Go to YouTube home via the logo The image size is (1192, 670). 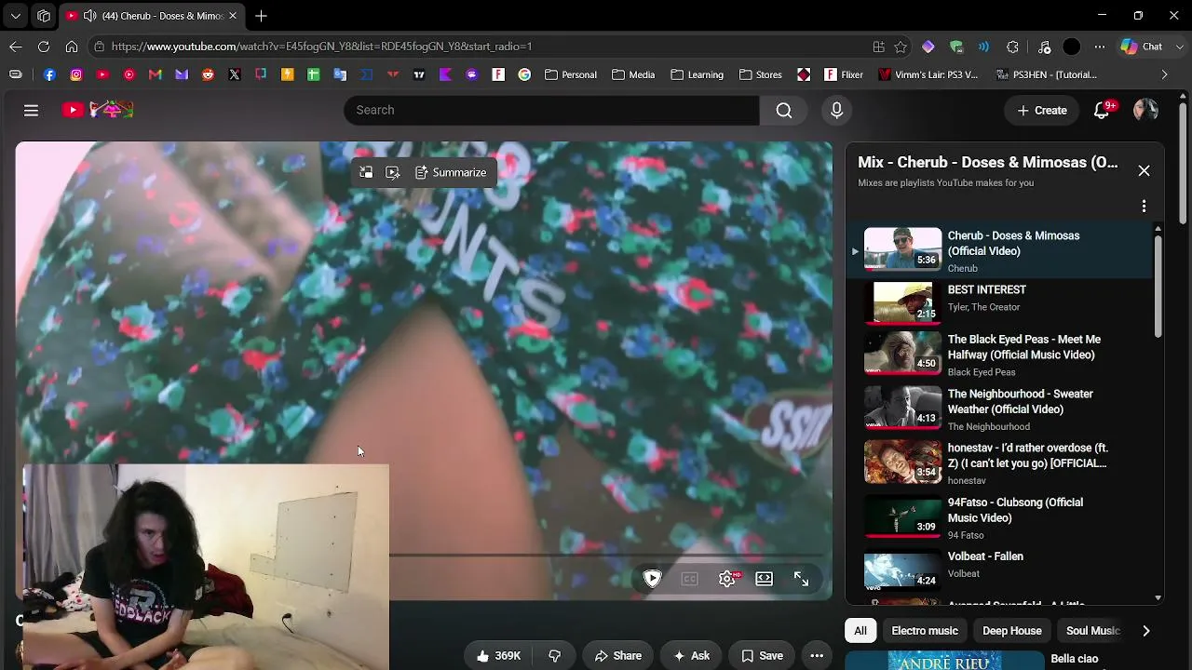(x=98, y=110)
